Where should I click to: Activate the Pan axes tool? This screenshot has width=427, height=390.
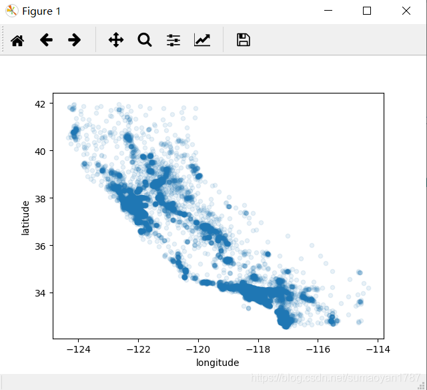coord(116,40)
